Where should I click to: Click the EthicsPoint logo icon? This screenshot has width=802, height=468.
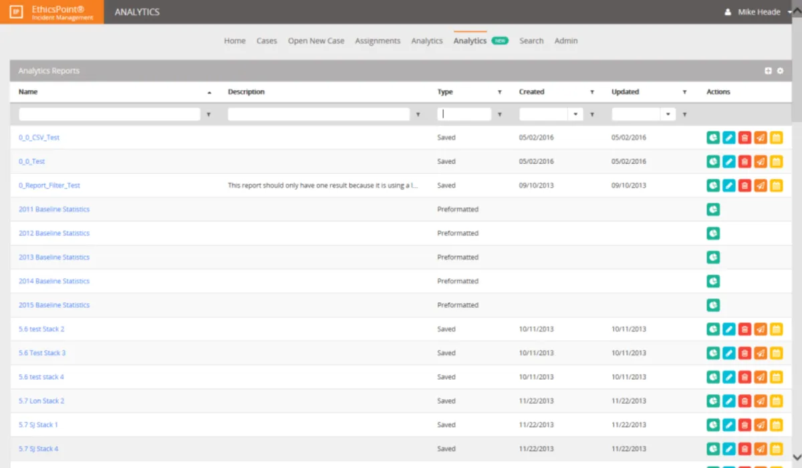tap(17, 12)
